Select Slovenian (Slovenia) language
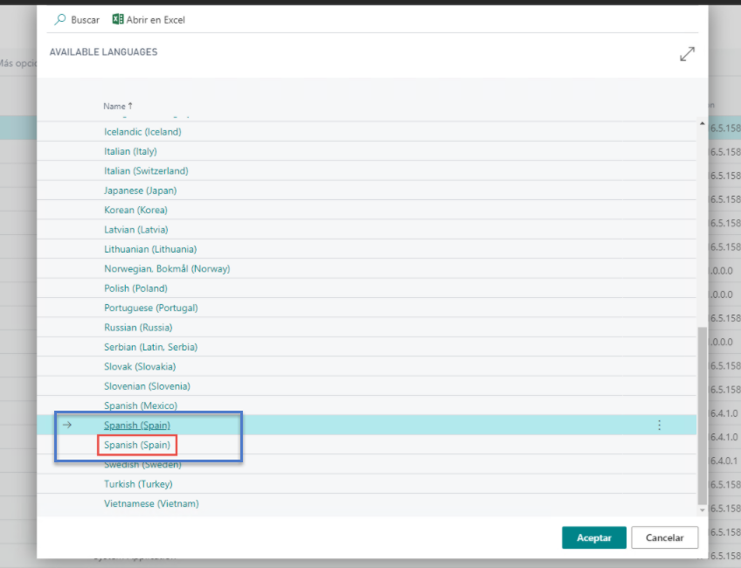 pyautogui.click(x=147, y=386)
